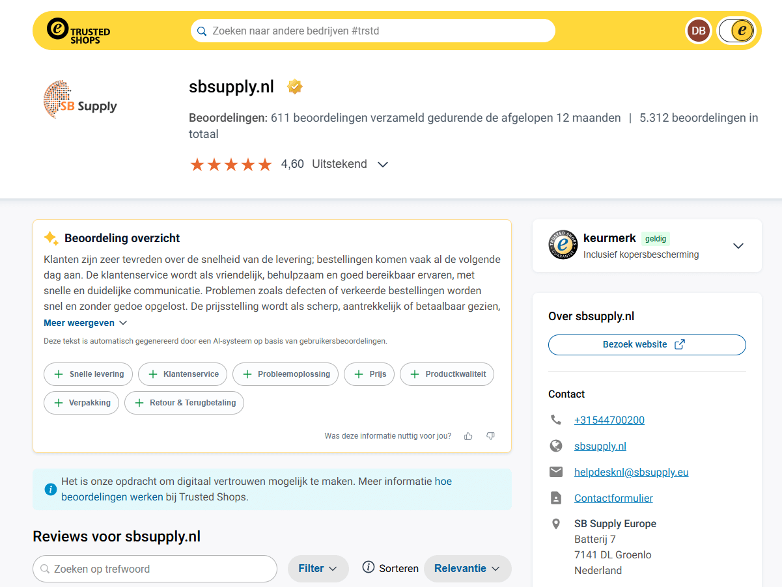Toggle the Klantenservice topic chip
The width and height of the screenshot is (782, 587).
pos(183,374)
